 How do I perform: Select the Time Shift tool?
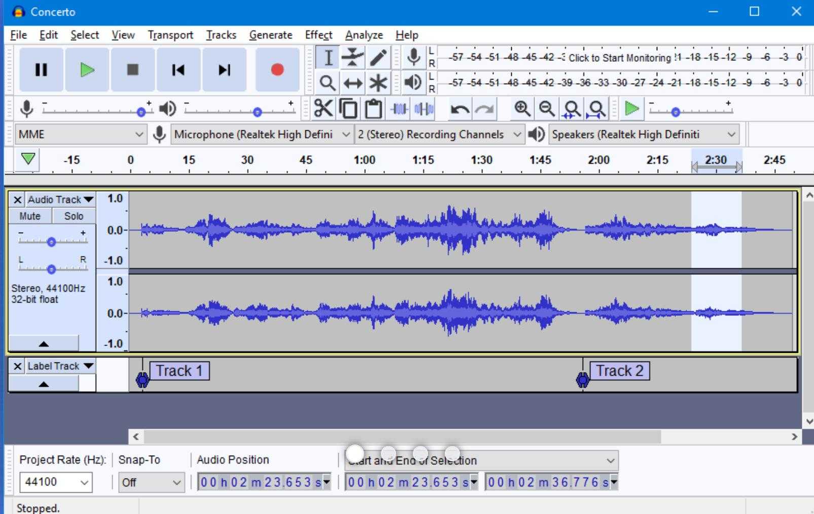click(x=352, y=82)
